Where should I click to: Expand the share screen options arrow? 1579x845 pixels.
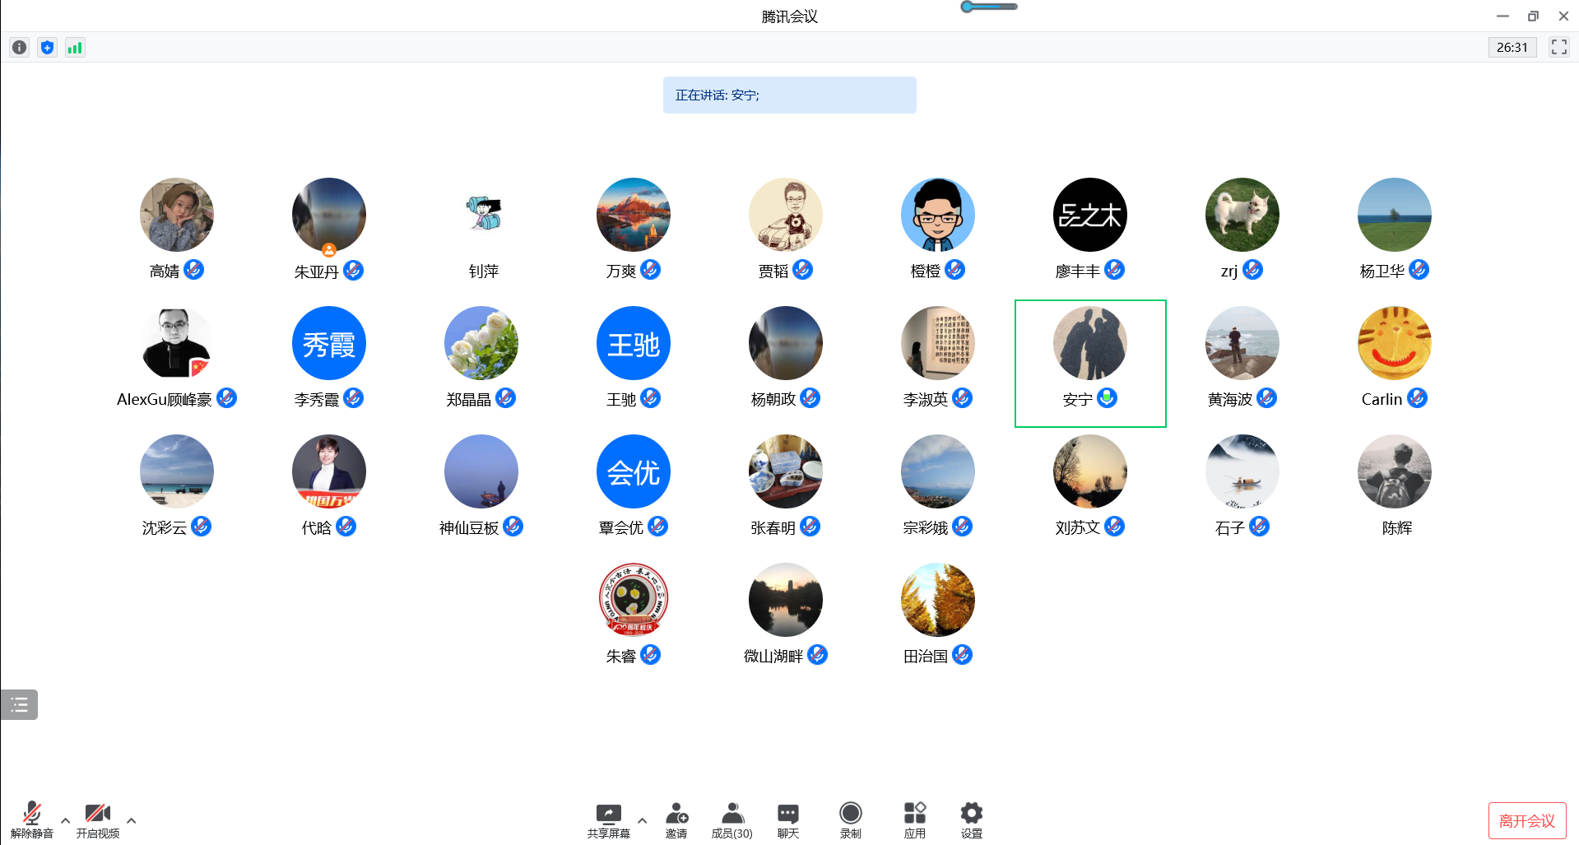[x=643, y=820]
